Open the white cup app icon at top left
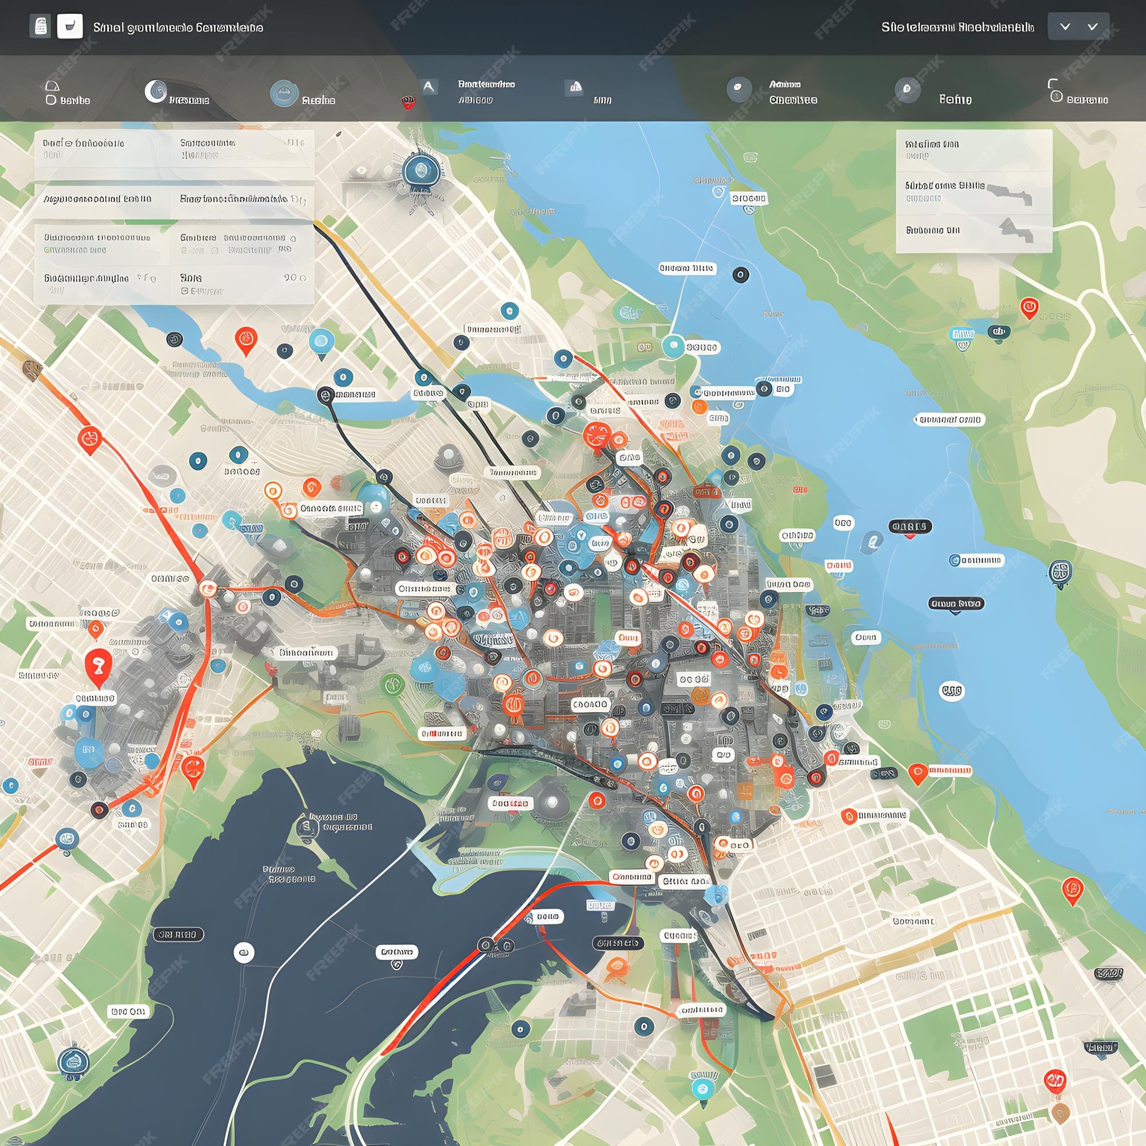This screenshot has width=1146, height=1146. [69, 27]
